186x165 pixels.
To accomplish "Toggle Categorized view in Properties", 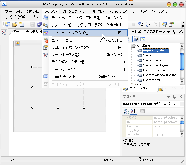I will coord(126,111).
